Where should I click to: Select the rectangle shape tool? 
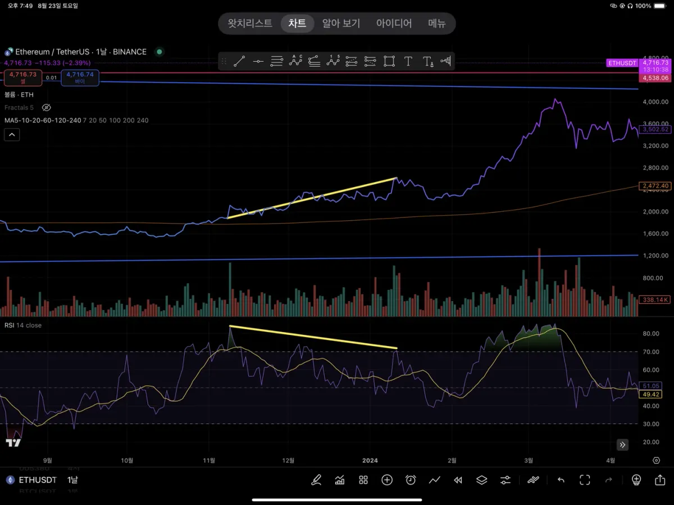tap(389, 61)
